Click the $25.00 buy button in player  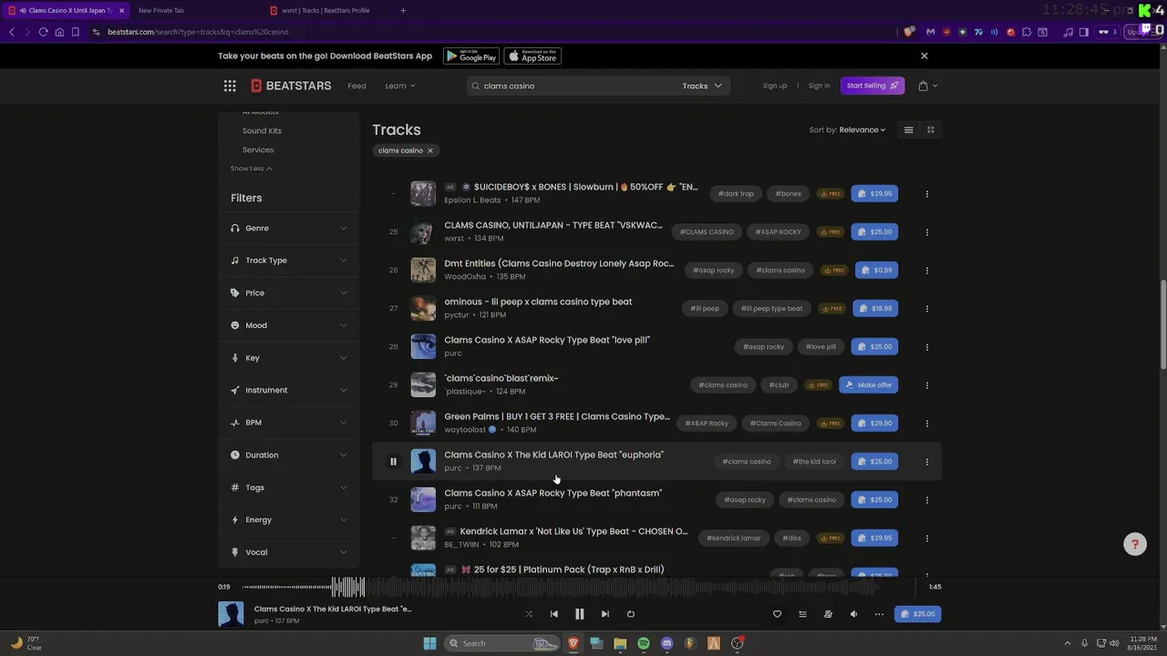pyautogui.click(x=917, y=614)
